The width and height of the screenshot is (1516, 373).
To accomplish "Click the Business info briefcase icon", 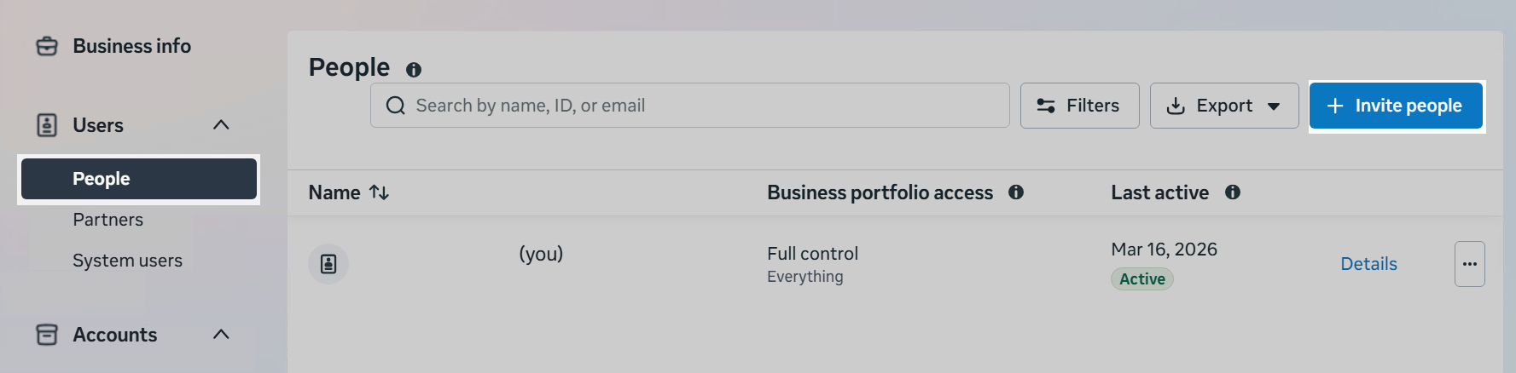I will pos(47,46).
